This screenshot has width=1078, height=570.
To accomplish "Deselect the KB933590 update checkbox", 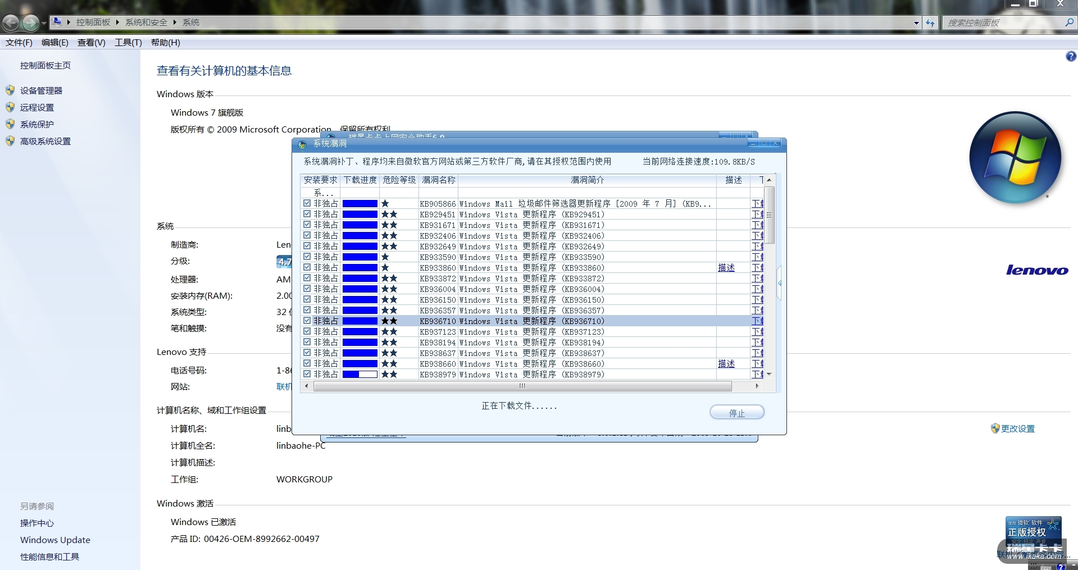I will (x=307, y=257).
